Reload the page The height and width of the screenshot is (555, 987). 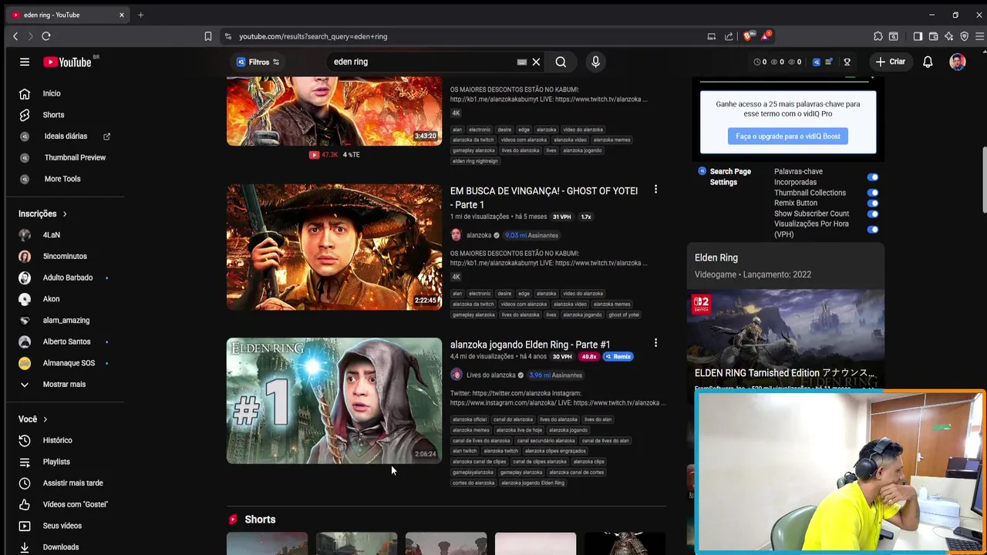click(46, 36)
